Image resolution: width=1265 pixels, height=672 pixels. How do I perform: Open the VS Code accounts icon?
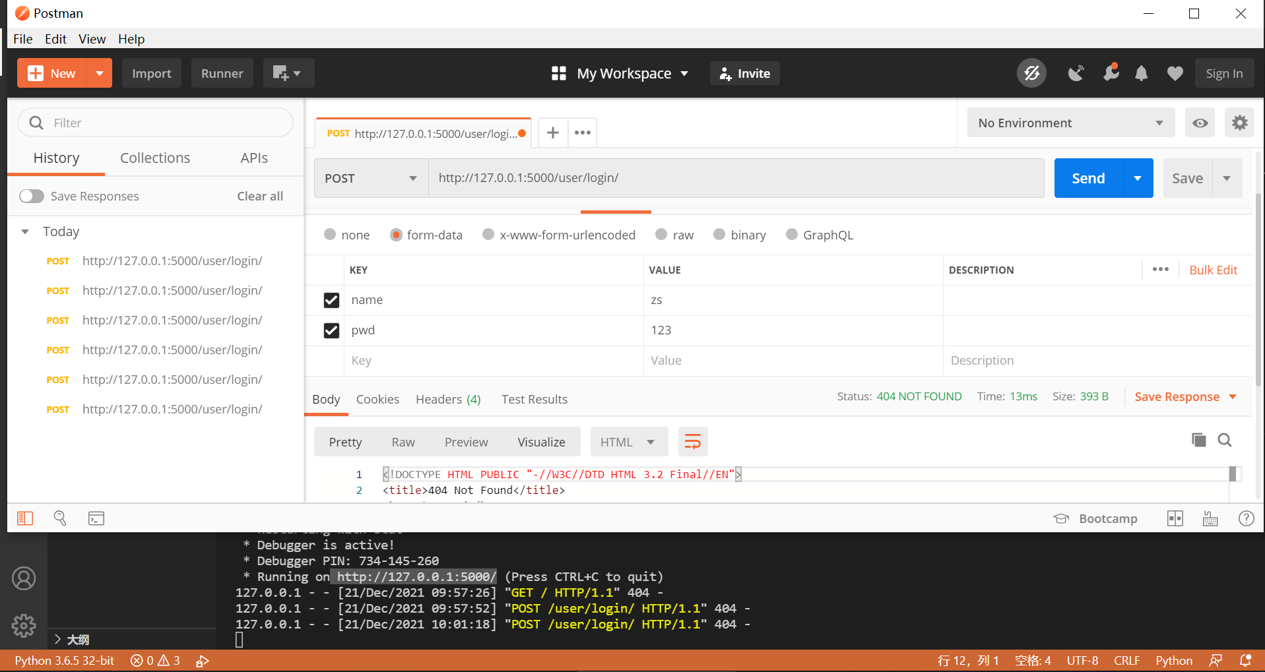click(x=24, y=578)
